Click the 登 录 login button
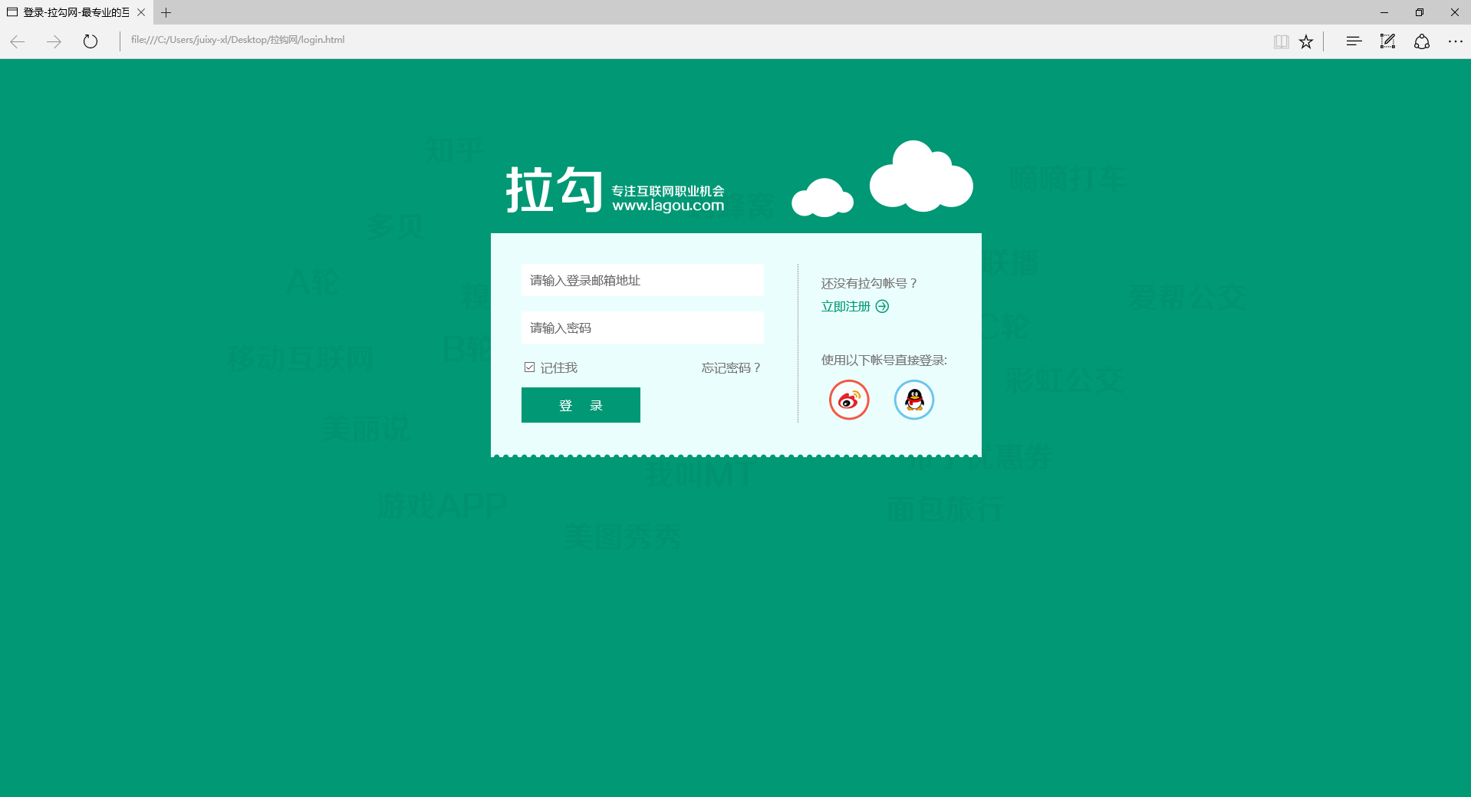This screenshot has width=1471, height=797. point(581,405)
